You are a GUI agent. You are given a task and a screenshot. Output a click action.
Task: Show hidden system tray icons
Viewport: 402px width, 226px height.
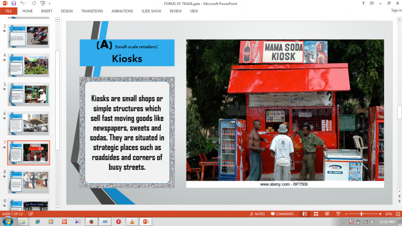[x=344, y=222]
